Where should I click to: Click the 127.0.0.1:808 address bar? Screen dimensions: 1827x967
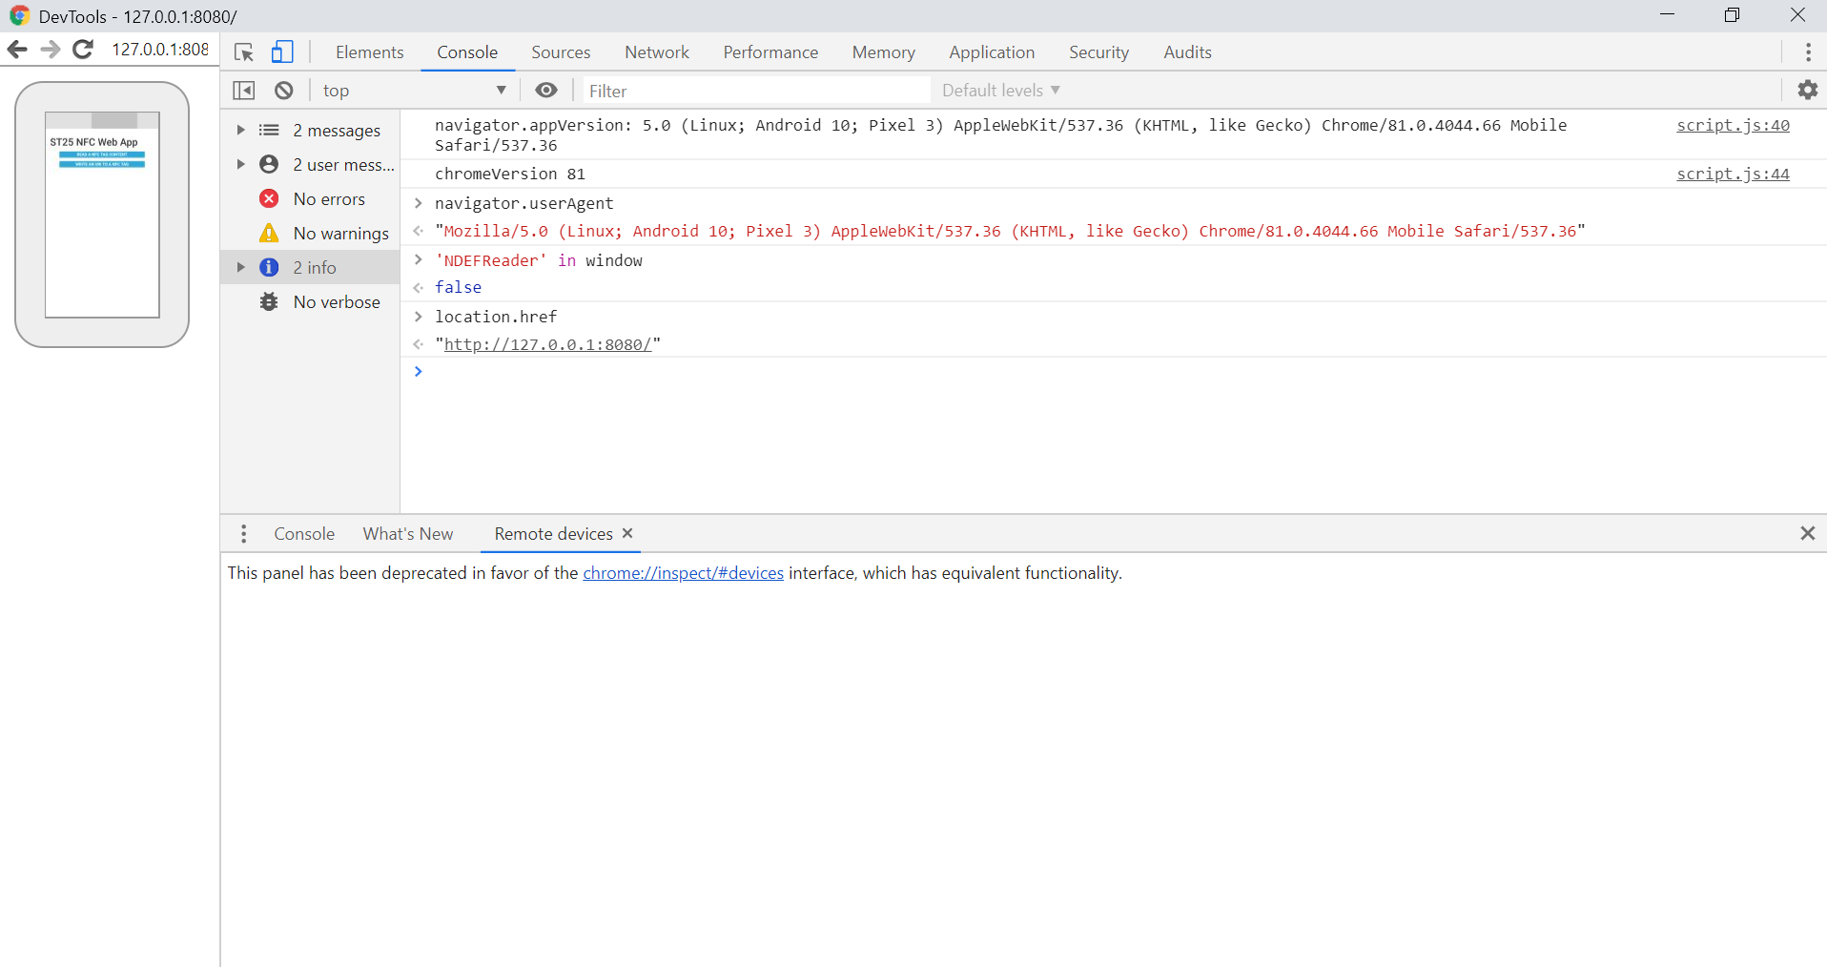160,50
